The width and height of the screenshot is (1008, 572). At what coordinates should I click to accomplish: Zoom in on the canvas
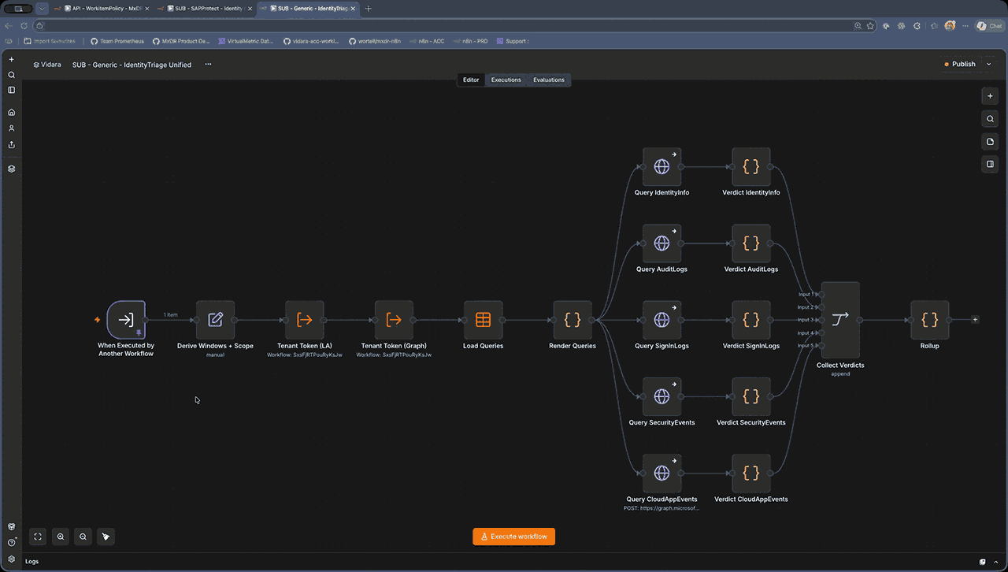pyautogui.click(x=60, y=537)
